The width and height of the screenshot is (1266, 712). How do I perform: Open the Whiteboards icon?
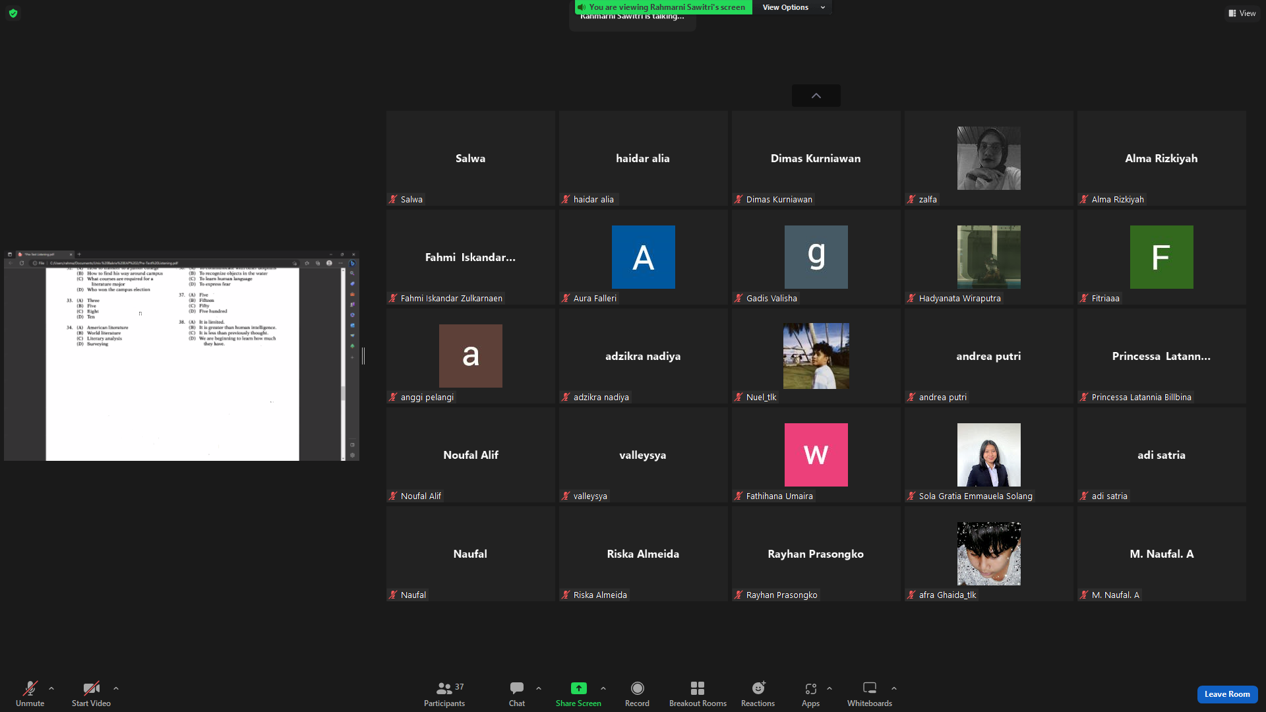point(870,688)
